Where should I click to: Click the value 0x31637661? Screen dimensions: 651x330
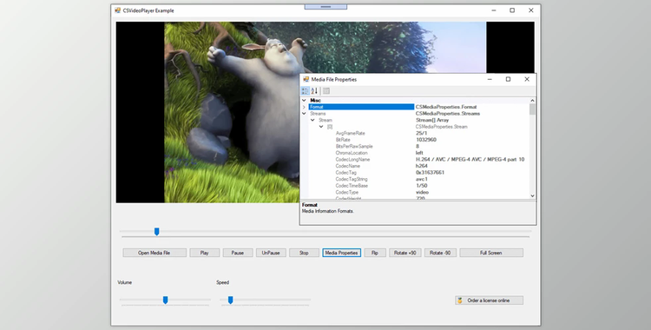[431, 173]
